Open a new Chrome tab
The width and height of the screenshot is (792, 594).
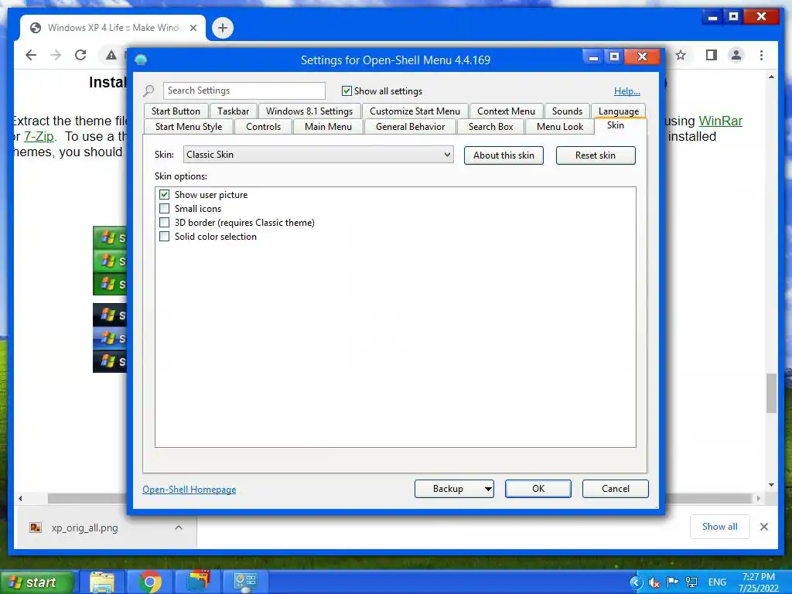pos(222,28)
